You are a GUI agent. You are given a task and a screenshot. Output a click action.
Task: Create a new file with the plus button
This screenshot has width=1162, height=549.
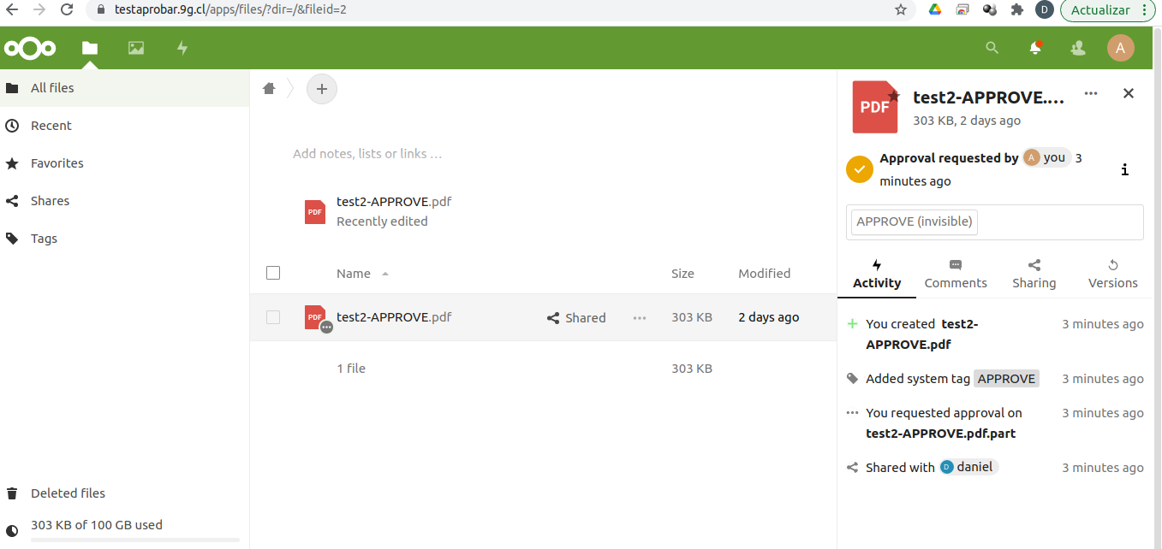[x=322, y=88]
